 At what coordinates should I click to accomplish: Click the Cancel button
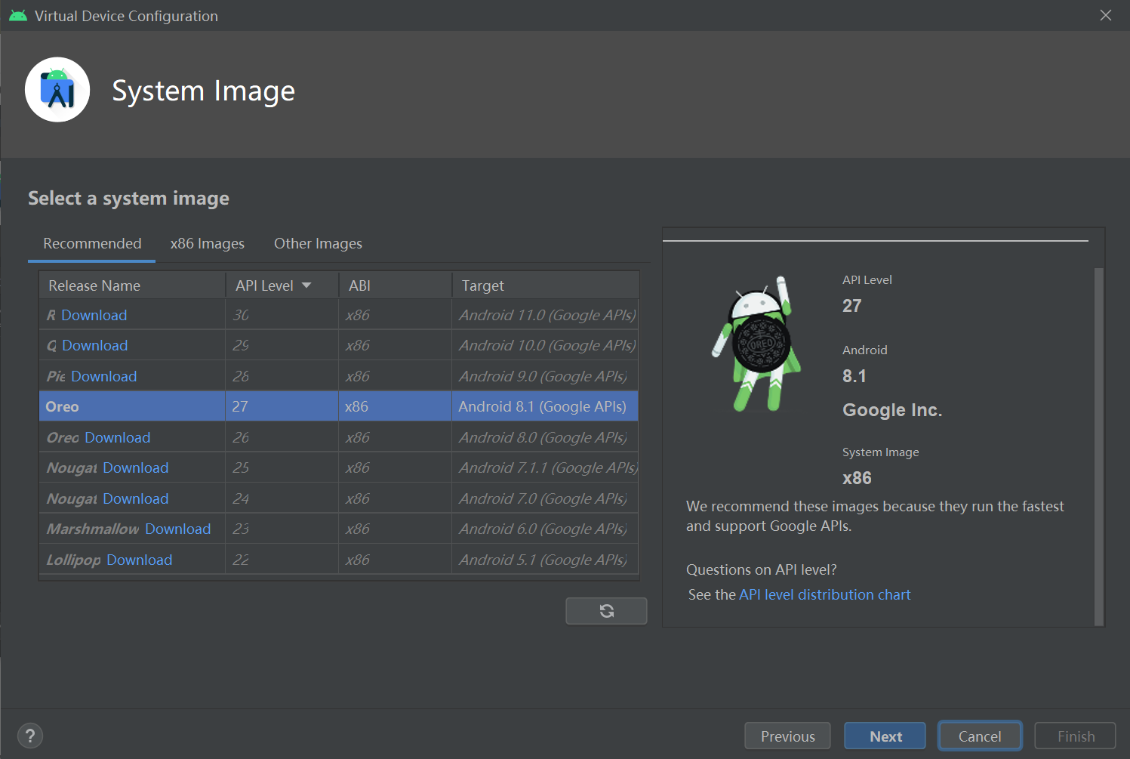(980, 736)
